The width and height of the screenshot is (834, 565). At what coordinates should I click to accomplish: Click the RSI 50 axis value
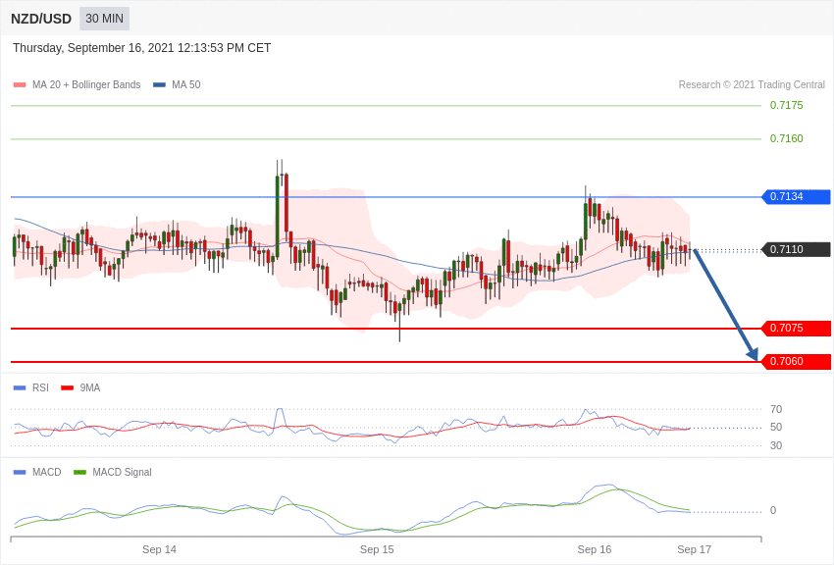pyautogui.click(x=776, y=427)
